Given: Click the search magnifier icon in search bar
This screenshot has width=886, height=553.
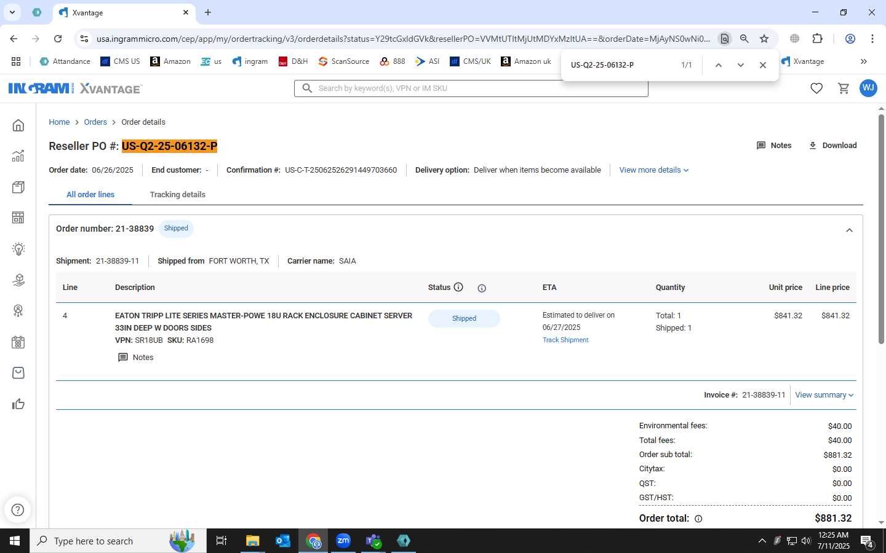Looking at the screenshot, I should 307,88.
